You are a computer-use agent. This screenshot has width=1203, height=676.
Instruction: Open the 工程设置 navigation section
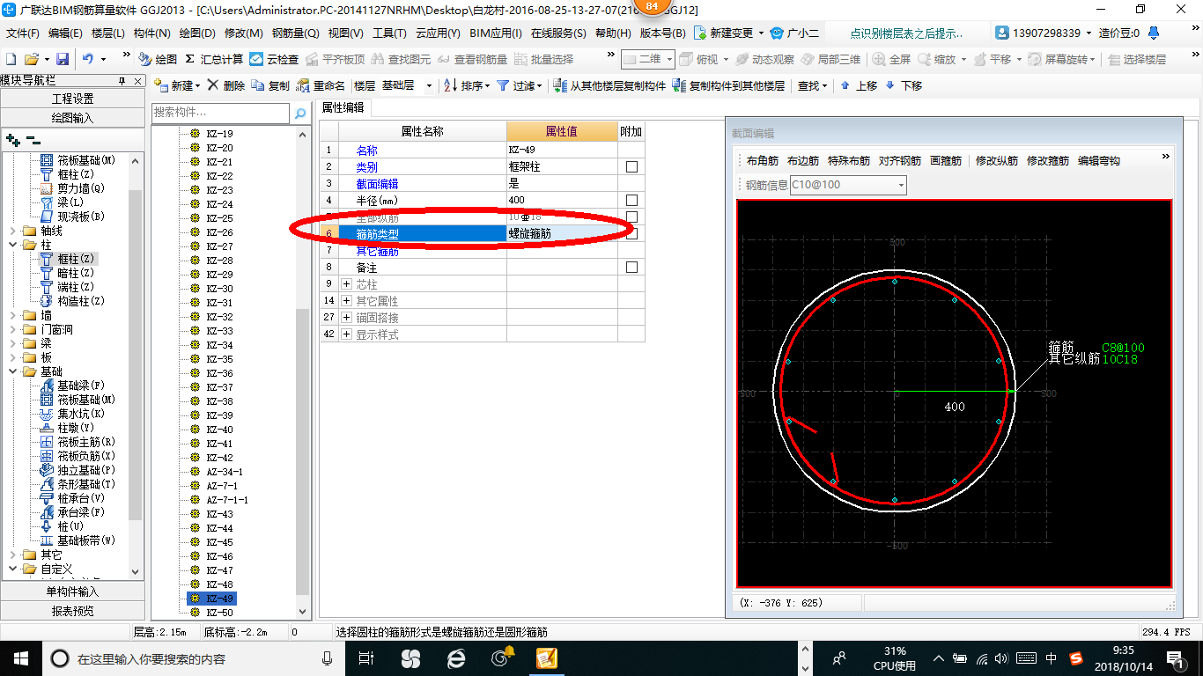click(73, 99)
